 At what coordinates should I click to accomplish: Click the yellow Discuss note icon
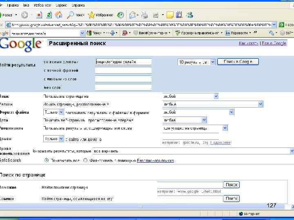(x=170, y=15)
